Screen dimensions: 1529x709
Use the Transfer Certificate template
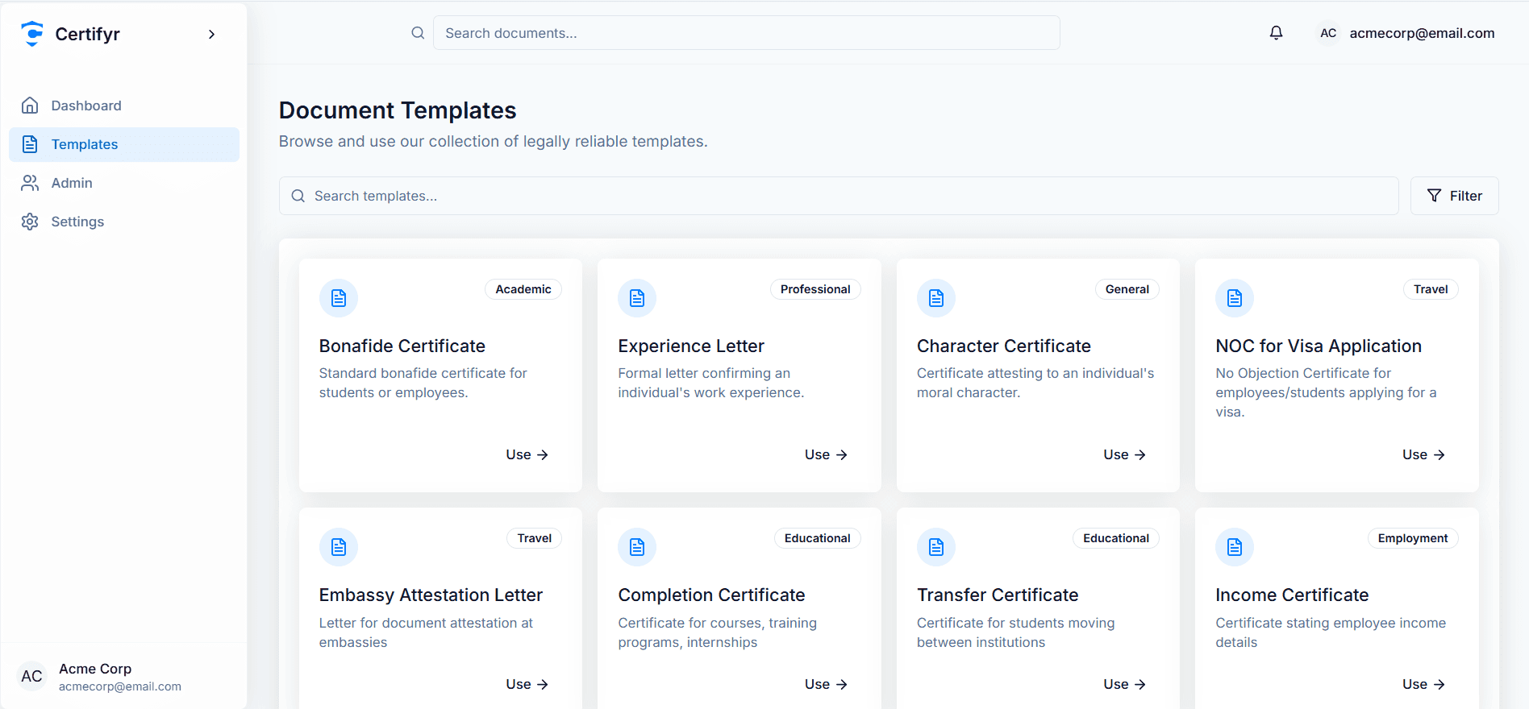click(x=1125, y=684)
